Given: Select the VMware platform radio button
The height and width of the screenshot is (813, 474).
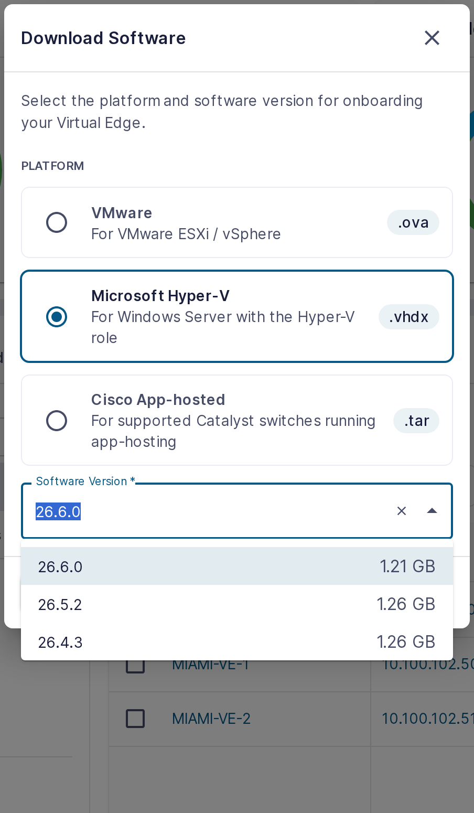Looking at the screenshot, I should (57, 222).
